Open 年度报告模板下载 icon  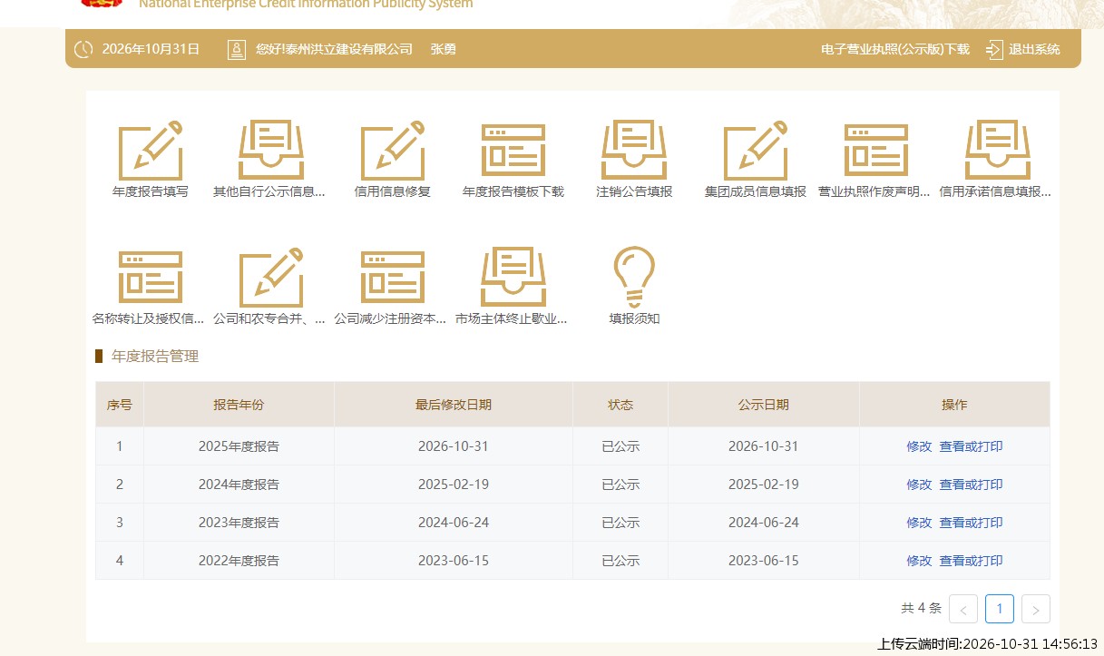click(513, 150)
